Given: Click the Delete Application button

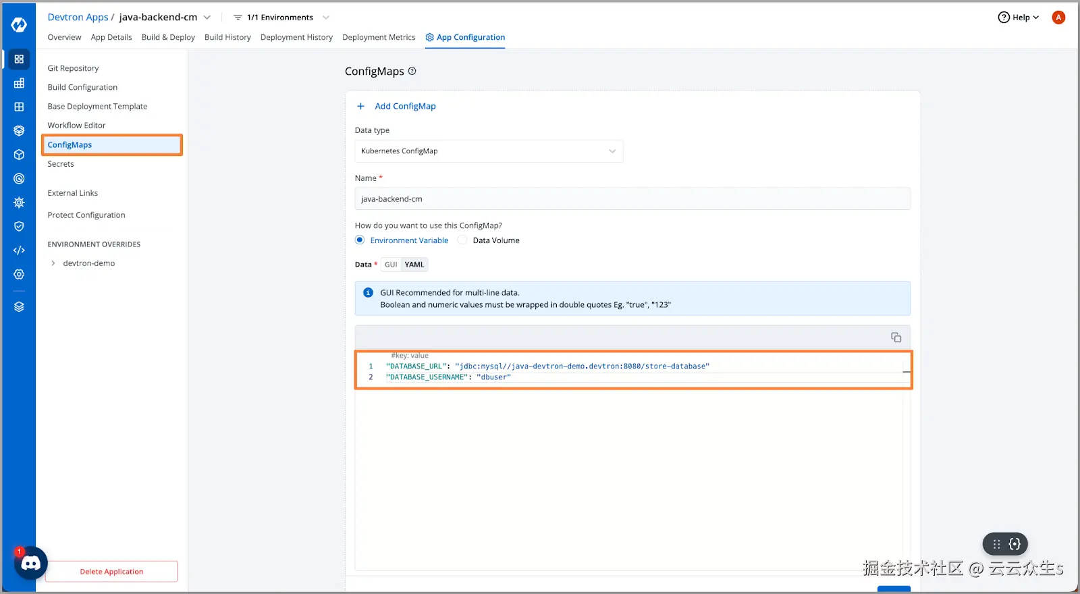Looking at the screenshot, I should click(x=111, y=572).
